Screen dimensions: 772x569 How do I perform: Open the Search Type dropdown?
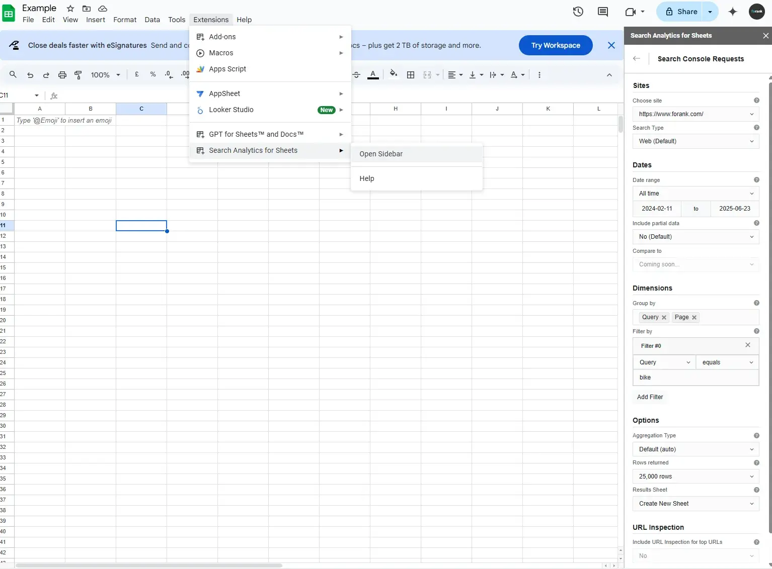point(696,141)
